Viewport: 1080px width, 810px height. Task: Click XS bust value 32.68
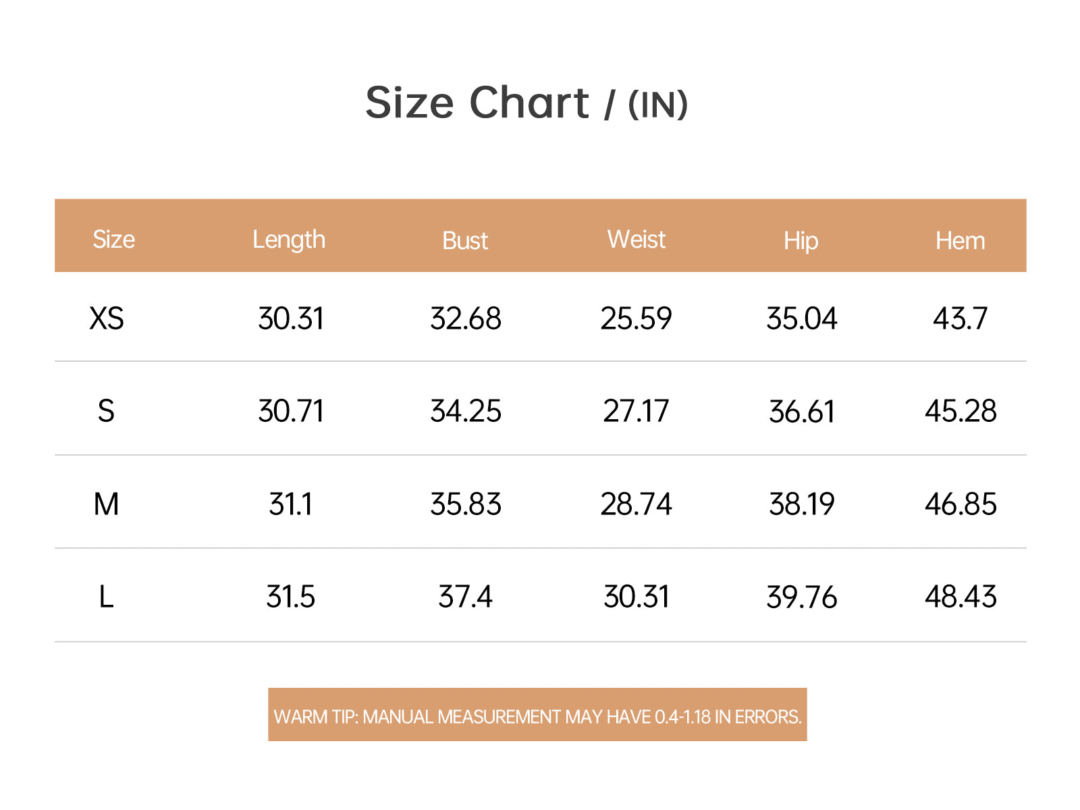pyautogui.click(x=466, y=318)
